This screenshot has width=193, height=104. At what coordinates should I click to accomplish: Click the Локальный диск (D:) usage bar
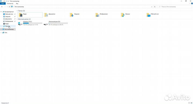[58, 23]
